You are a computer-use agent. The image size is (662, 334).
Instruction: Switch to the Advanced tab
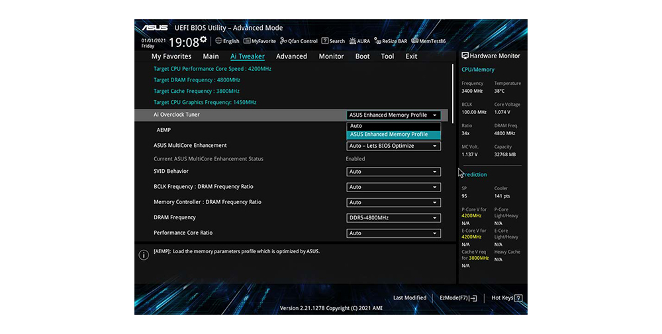291,56
